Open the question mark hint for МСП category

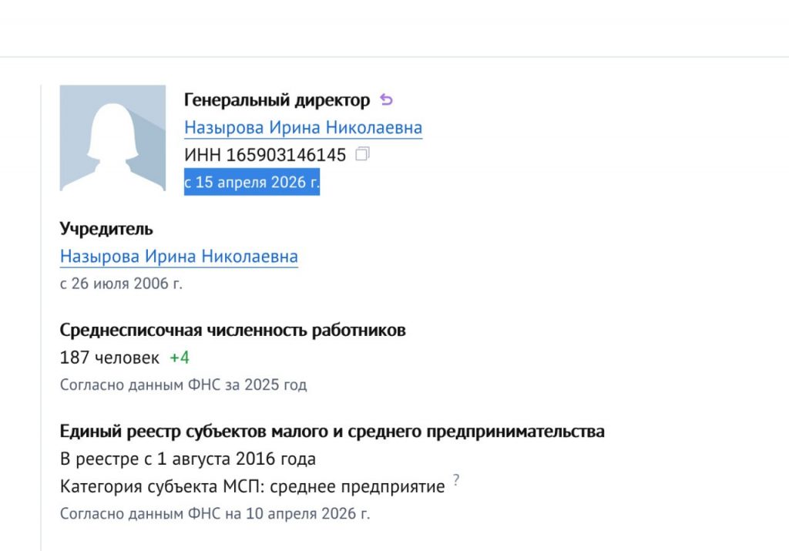click(x=456, y=479)
